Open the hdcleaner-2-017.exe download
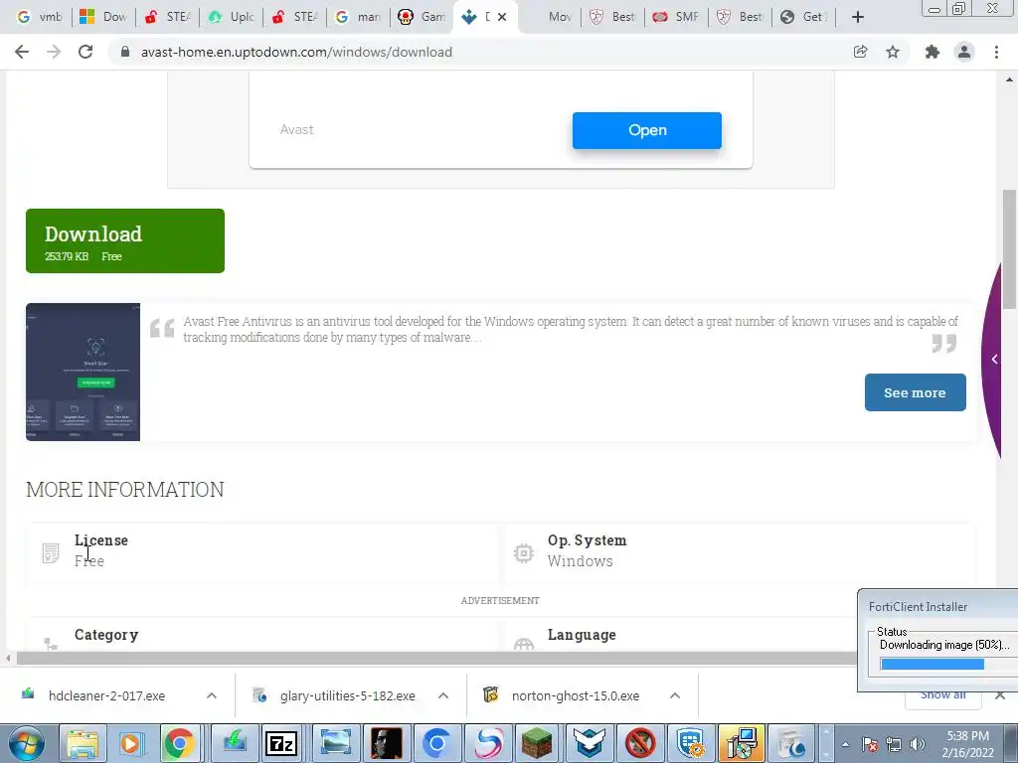The width and height of the screenshot is (1018, 763). coord(106,695)
